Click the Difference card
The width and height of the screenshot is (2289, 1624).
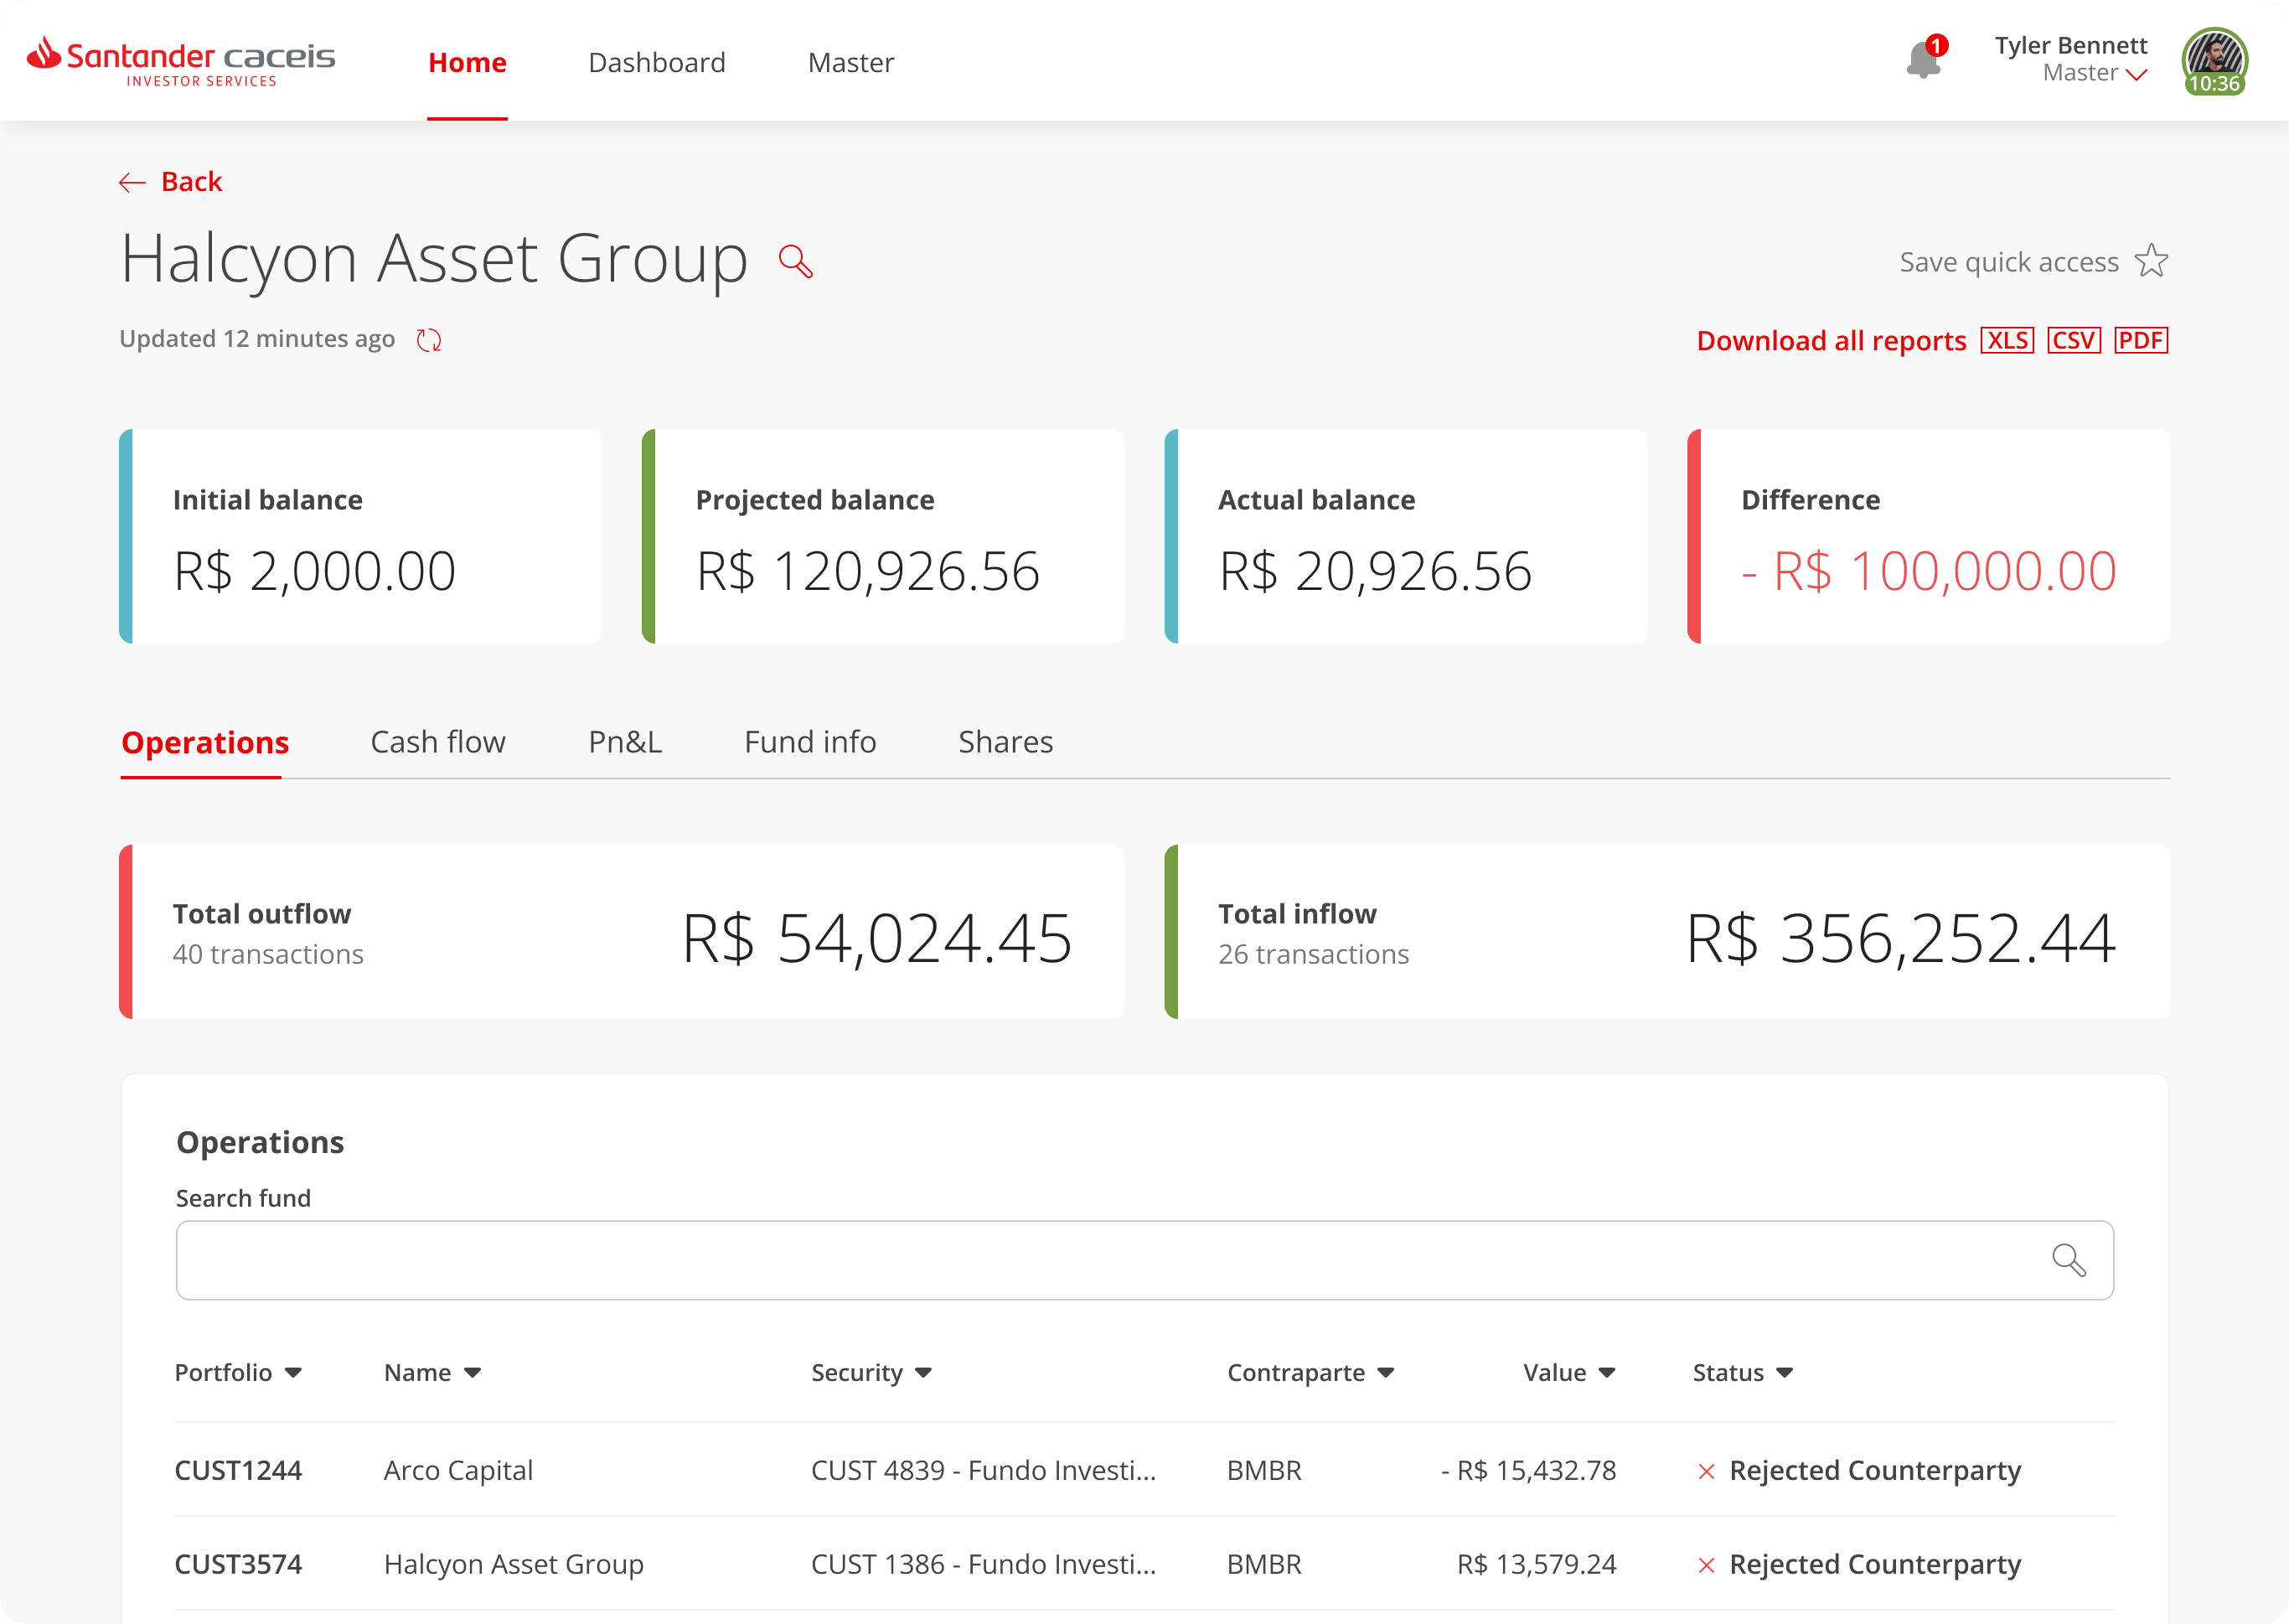(1928, 536)
